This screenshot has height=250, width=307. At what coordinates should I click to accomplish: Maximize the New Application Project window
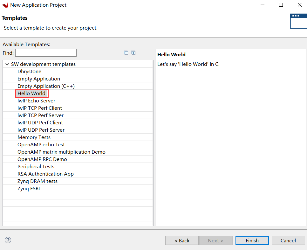(x=281, y=5)
